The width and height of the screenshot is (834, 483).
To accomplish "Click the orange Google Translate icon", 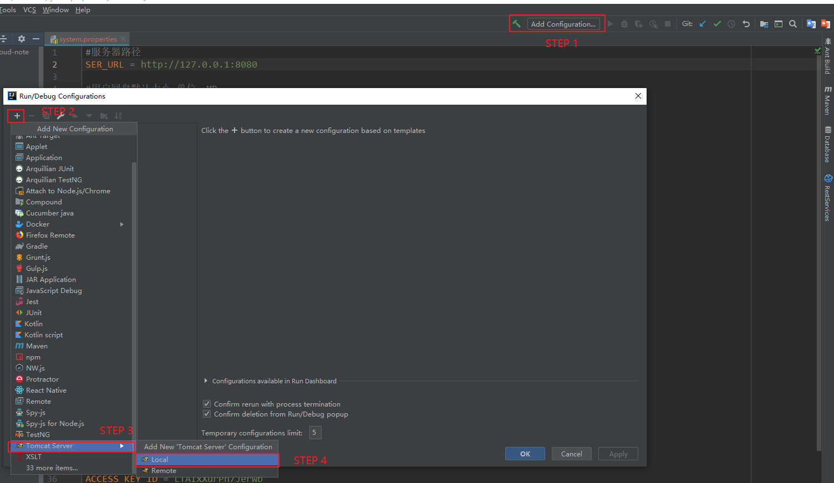I will [x=826, y=24].
